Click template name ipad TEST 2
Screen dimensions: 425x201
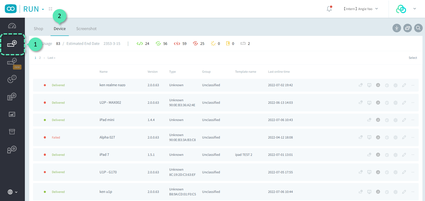244,155
